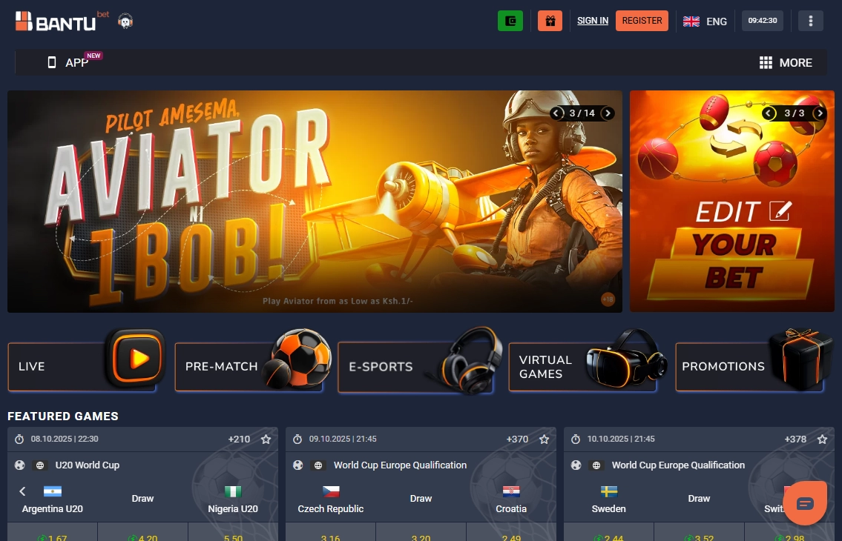Click timer icon beside 08.10.2025 22:30
The height and width of the screenshot is (541, 842).
coord(19,439)
